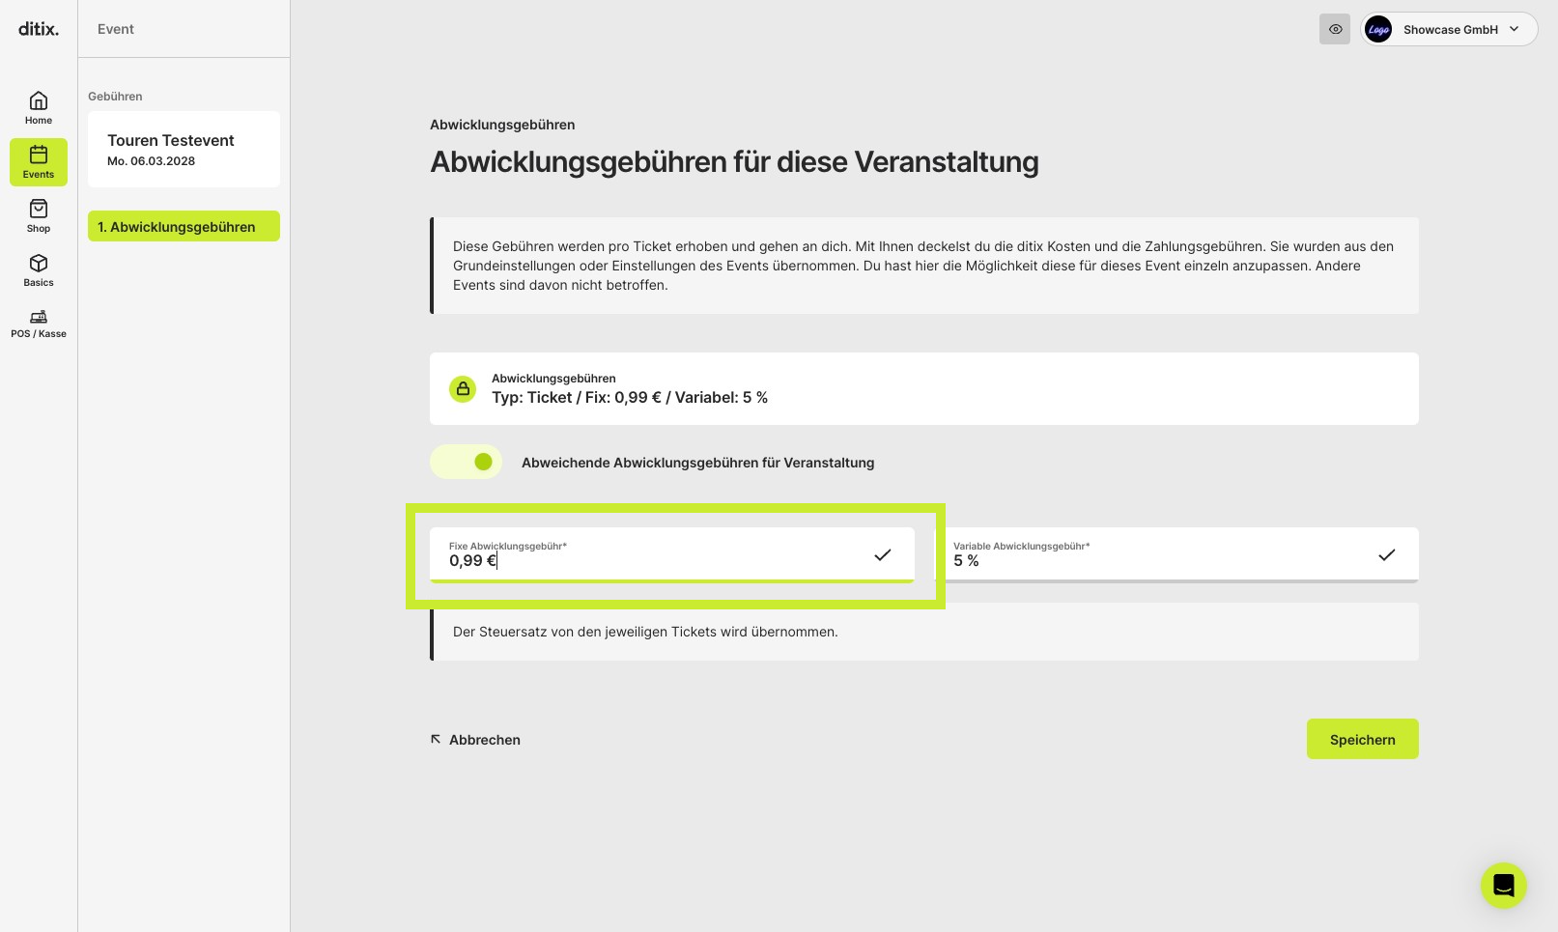Select 1. Abwicklungsgebühren step
The height and width of the screenshot is (932, 1558).
tap(184, 226)
